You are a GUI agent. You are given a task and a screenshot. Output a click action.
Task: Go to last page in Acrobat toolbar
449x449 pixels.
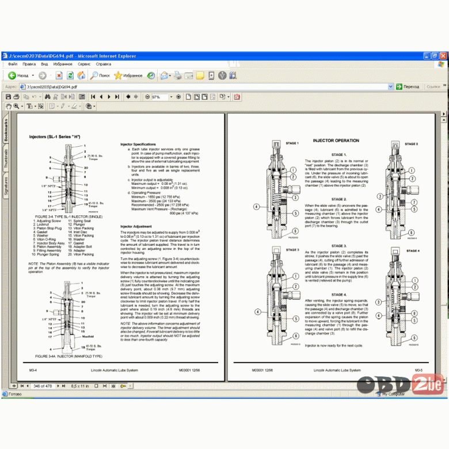117,97
